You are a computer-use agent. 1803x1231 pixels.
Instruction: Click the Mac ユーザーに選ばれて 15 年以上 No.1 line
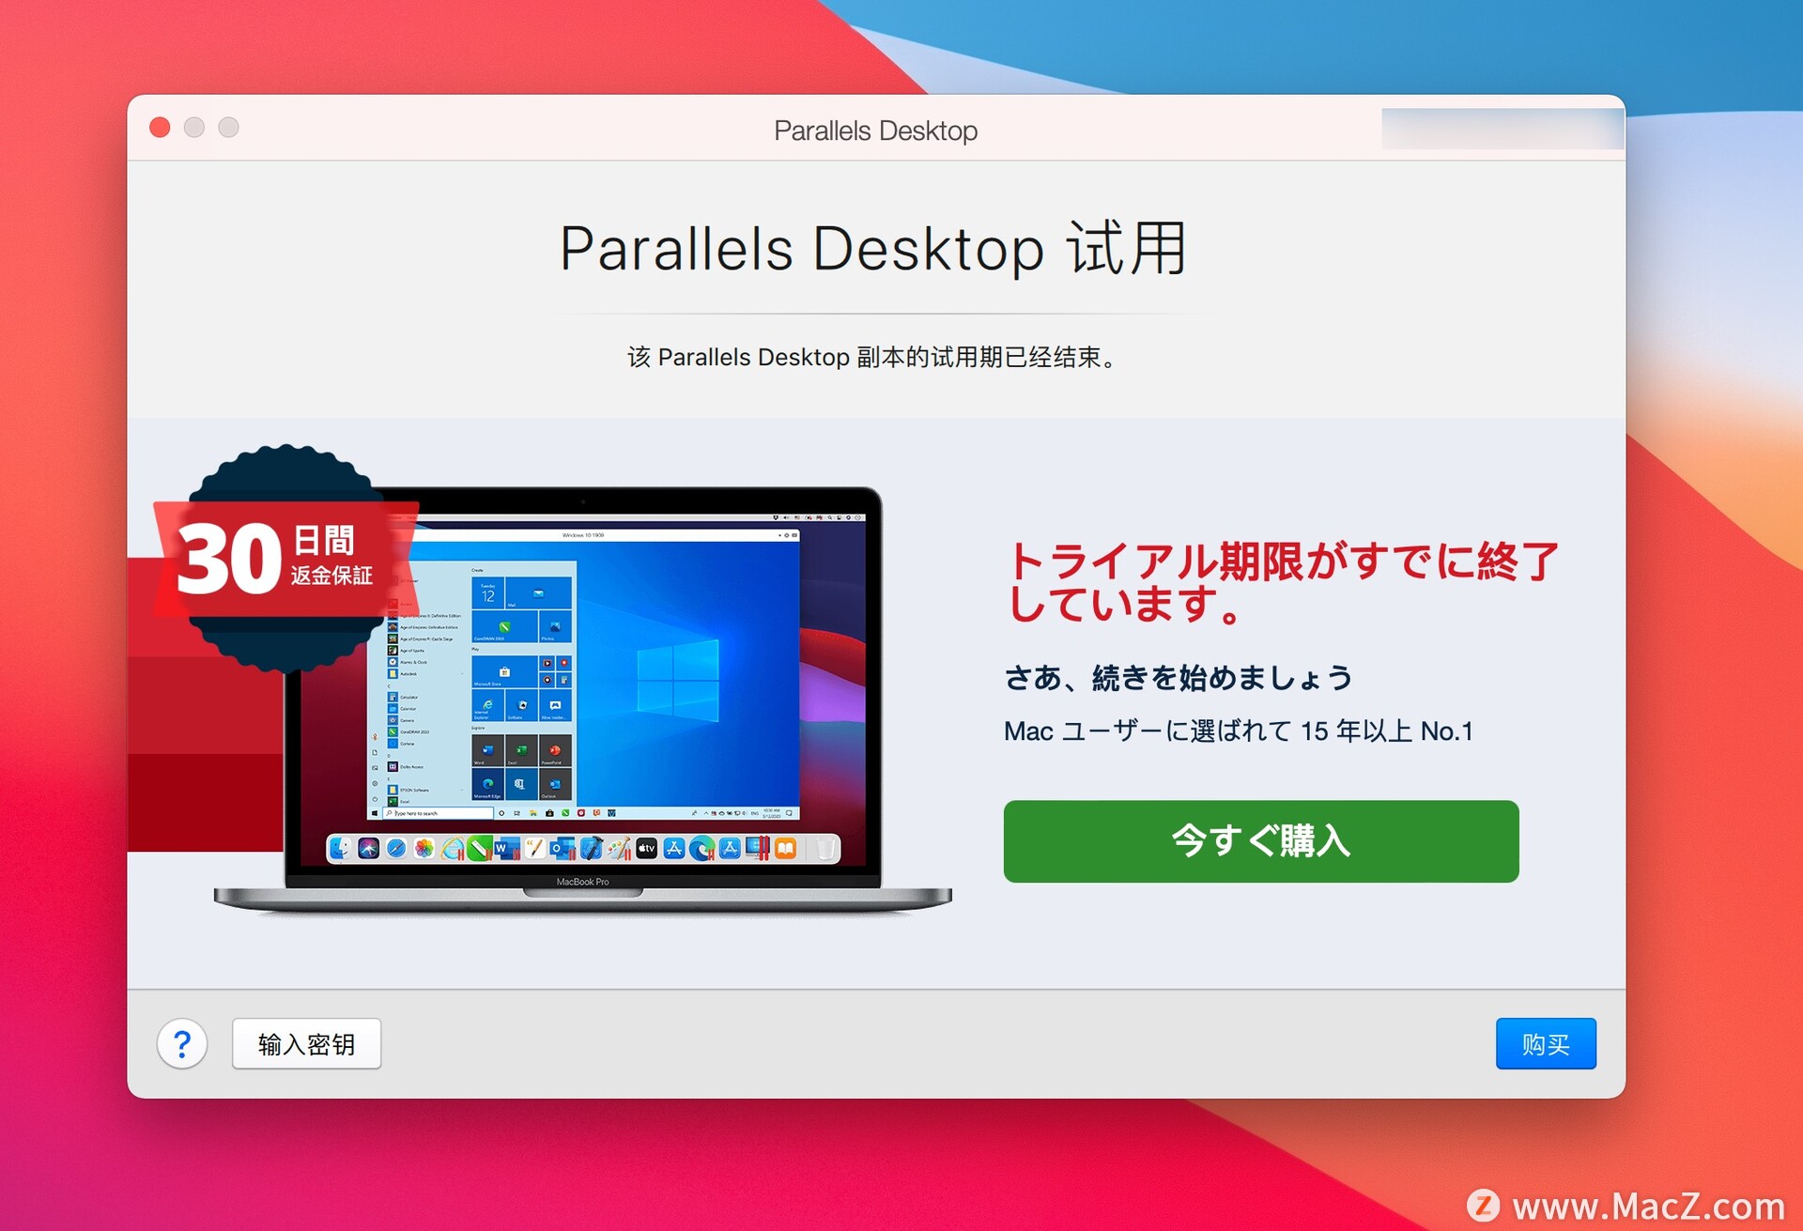click(1238, 731)
